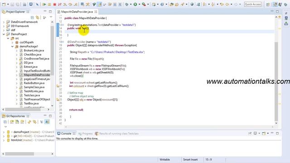Toggle hierarchical branch layout in Git Repositories

[x=42, y=122]
